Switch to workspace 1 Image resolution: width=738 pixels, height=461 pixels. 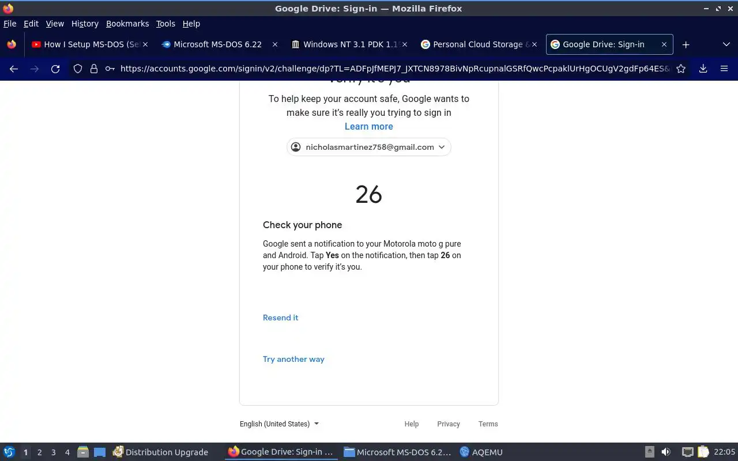tap(25, 452)
